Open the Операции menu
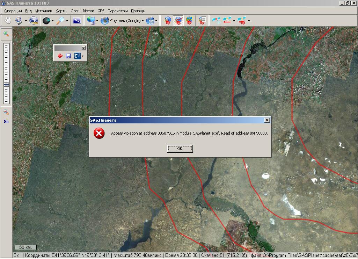Viewport: 358px width, 259px height. (x=13, y=11)
